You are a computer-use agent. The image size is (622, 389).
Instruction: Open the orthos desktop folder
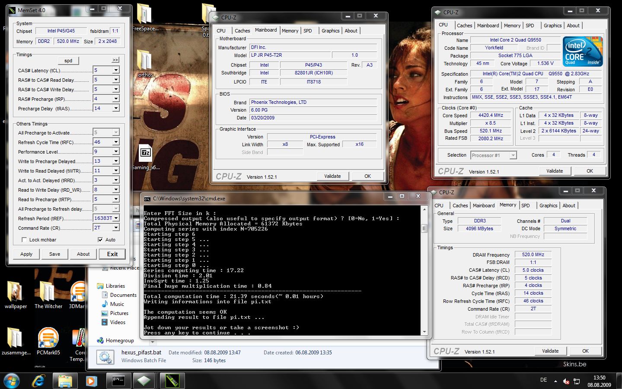coord(145,63)
